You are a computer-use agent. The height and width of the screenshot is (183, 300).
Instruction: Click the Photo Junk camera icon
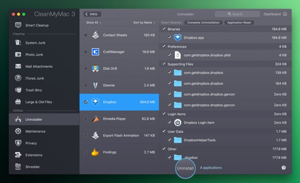[x=18, y=54]
